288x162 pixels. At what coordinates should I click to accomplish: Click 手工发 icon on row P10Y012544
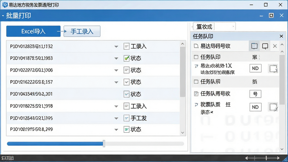coord(126,118)
